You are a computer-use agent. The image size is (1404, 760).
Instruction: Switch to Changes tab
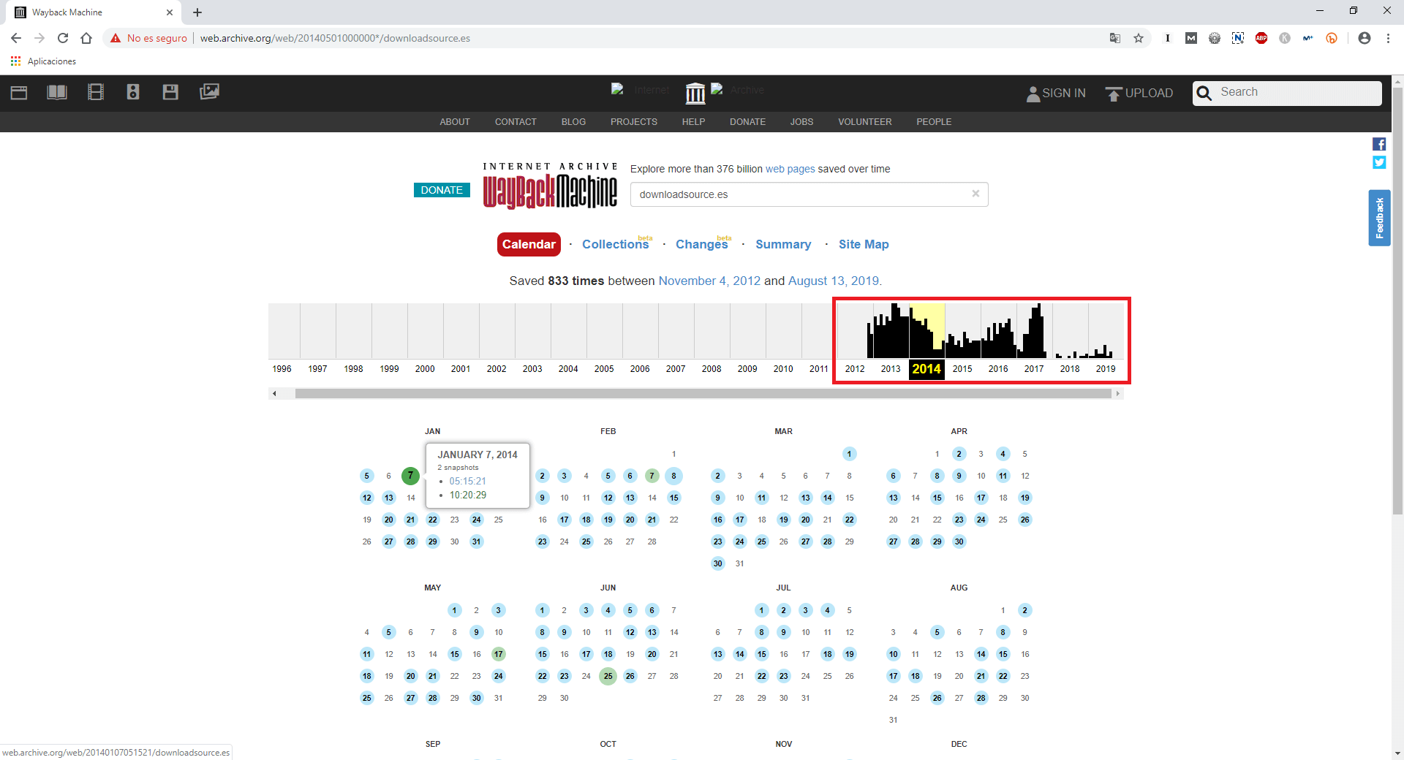tap(702, 244)
